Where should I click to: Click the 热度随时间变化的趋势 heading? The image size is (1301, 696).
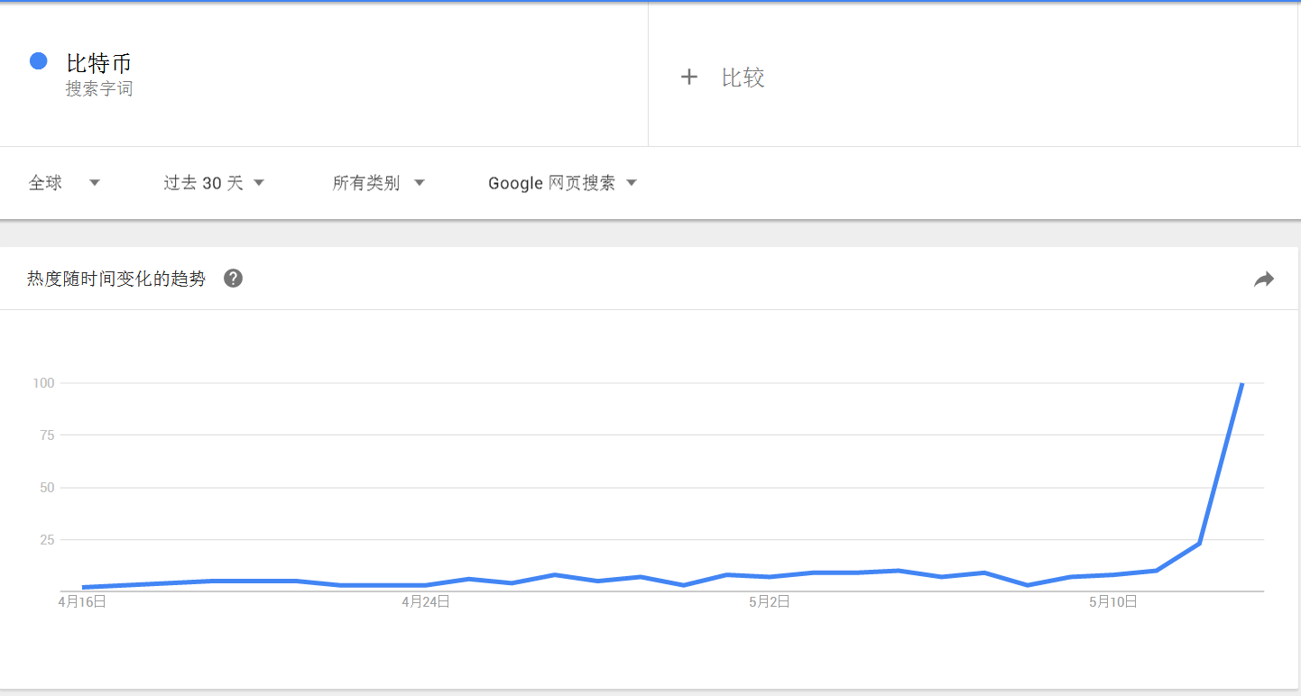point(116,279)
